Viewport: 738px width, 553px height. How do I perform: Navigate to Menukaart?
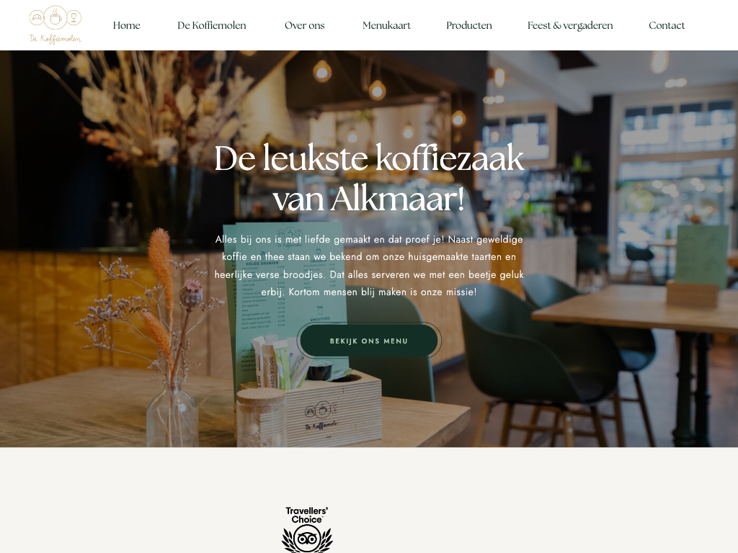(x=386, y=25)
